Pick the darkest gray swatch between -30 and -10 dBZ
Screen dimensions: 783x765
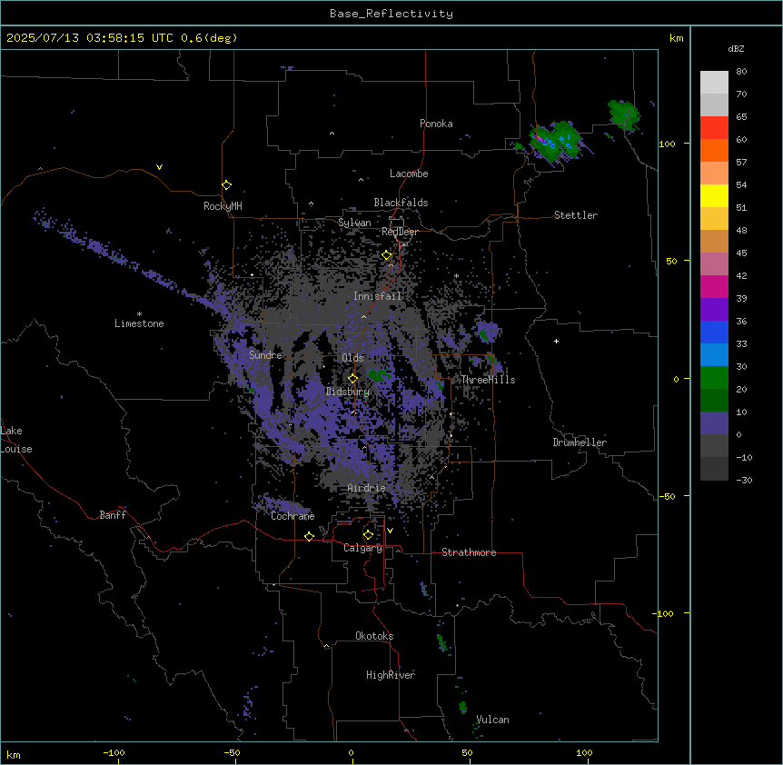pyautogui.click(x=714, y=469)
